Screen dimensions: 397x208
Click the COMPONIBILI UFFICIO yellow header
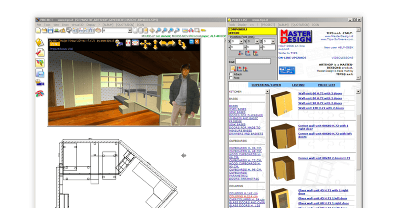coord(252,31)
